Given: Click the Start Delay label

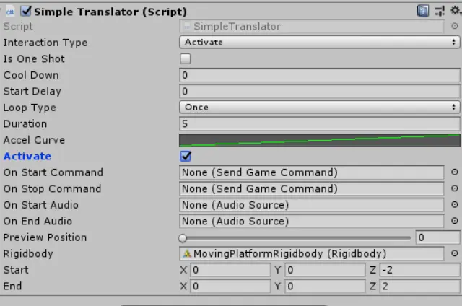Looking at the screenshot, I should tap(32, 92).
